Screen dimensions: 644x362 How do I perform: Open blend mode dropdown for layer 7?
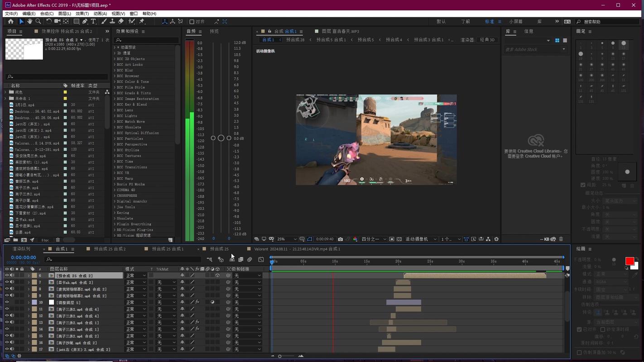pyautogui.click(x=136, y=282)
